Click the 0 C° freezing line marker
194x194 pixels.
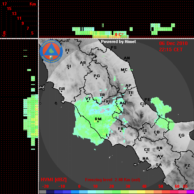[x=119, y=35]
